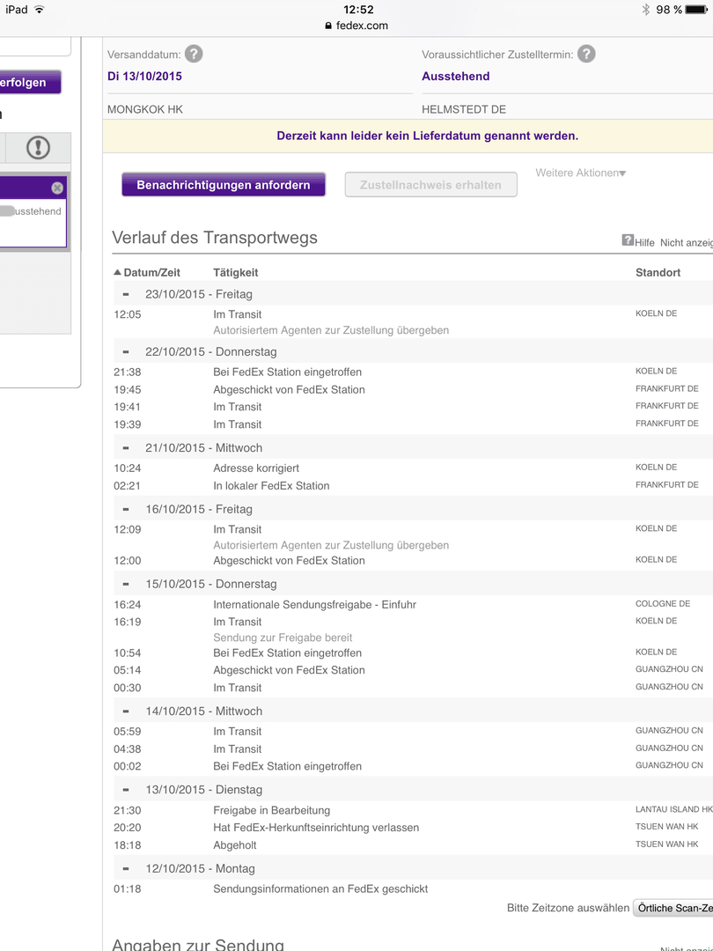Select the COLOGNE DE location
The height and width of the screenshot is (951, 713).
(x=663, y=603)
